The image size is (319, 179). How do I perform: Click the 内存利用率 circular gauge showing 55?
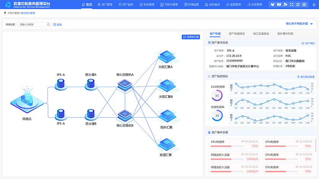pos(217,116)
